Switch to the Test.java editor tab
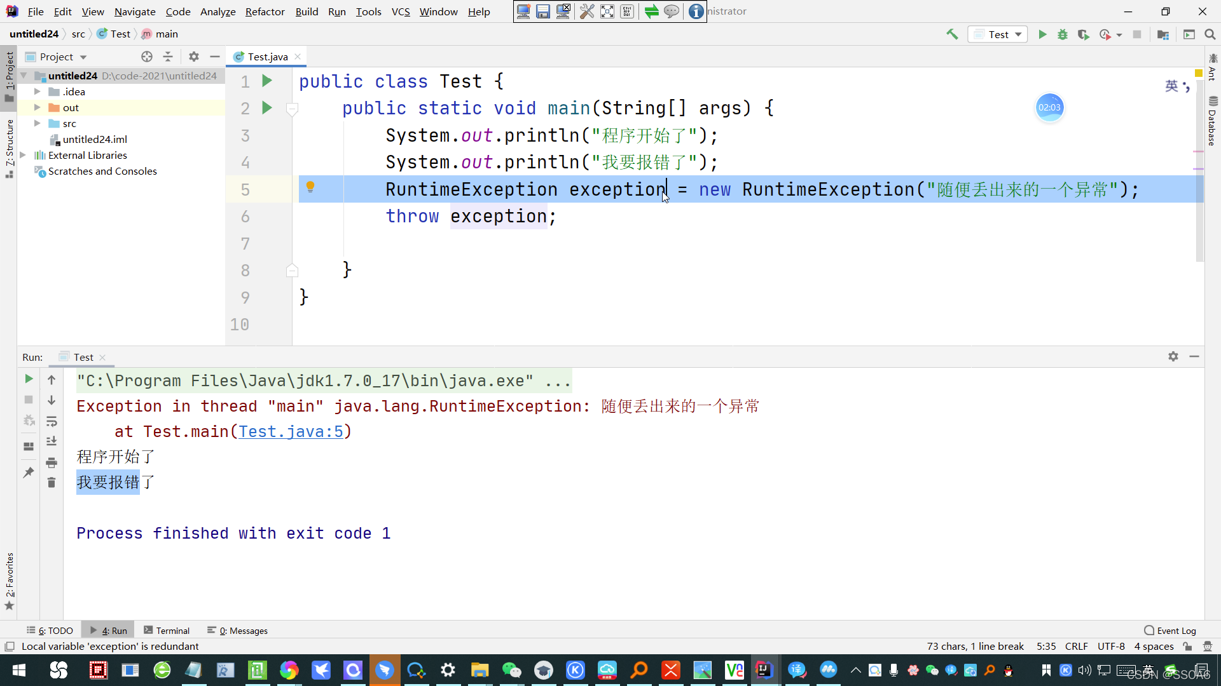The image size is (1221, 686). click(267, 57)
